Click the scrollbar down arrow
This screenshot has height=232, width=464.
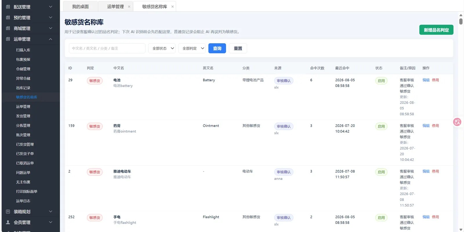(461, 230)
